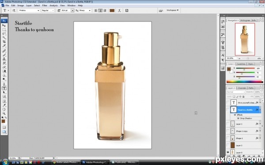265x165 pixels.
Task: Open the Workspace dropdown
Action: tap(172, 10)
